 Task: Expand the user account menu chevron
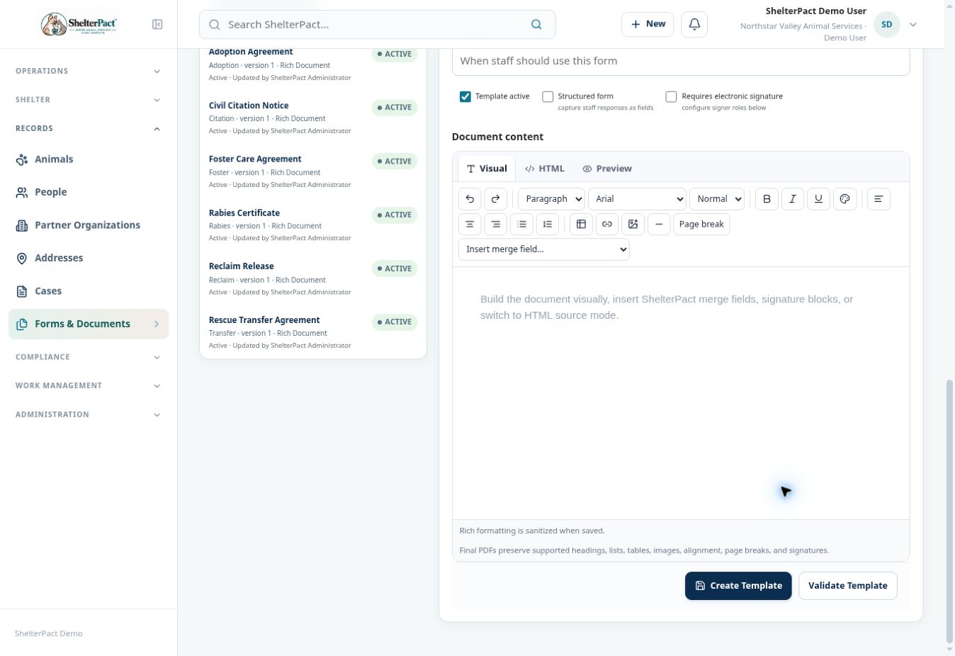point(913,25)
